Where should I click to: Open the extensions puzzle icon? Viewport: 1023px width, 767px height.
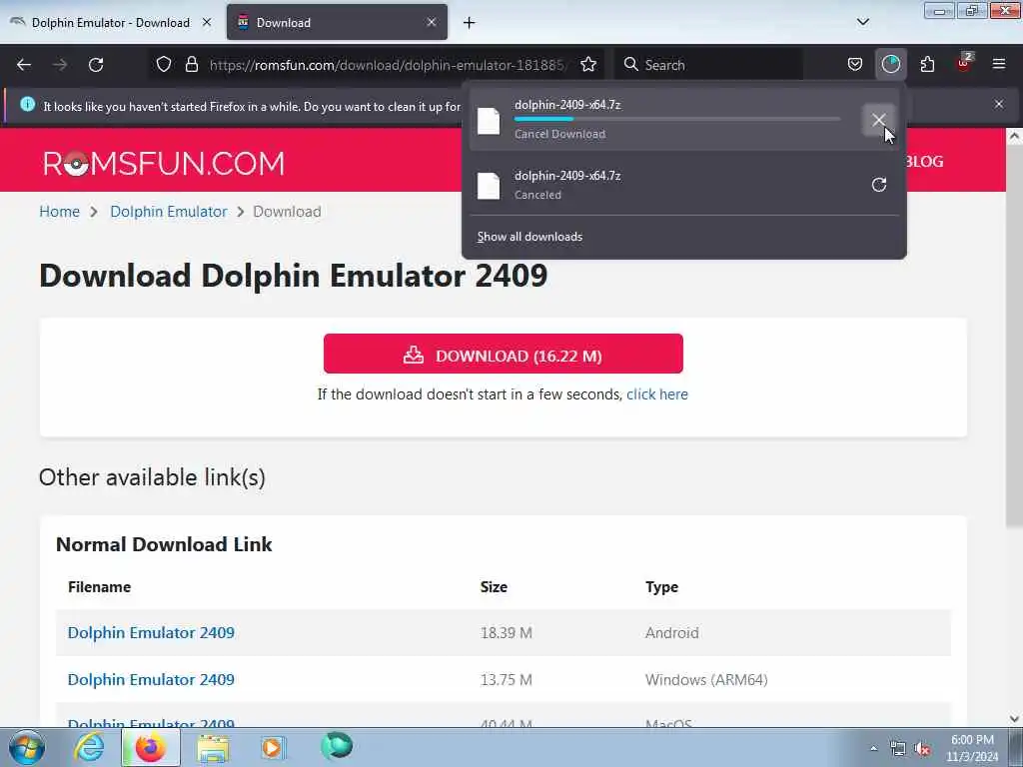(927, 64)
